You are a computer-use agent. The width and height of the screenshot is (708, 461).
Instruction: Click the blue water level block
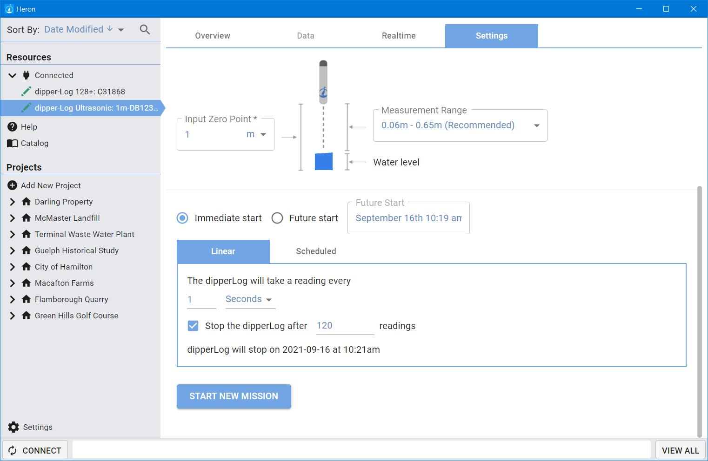(324, 161)
